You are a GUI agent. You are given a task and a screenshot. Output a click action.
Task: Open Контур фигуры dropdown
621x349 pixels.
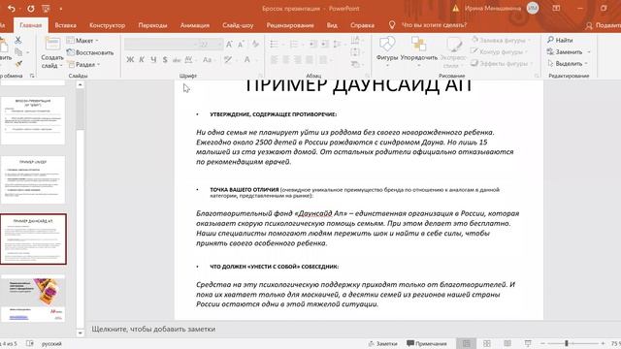(x=499, y=51)
